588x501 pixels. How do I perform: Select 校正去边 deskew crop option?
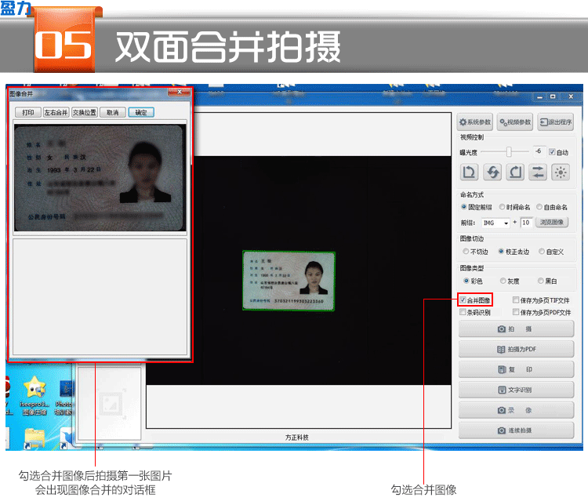(x=501, y=252)
